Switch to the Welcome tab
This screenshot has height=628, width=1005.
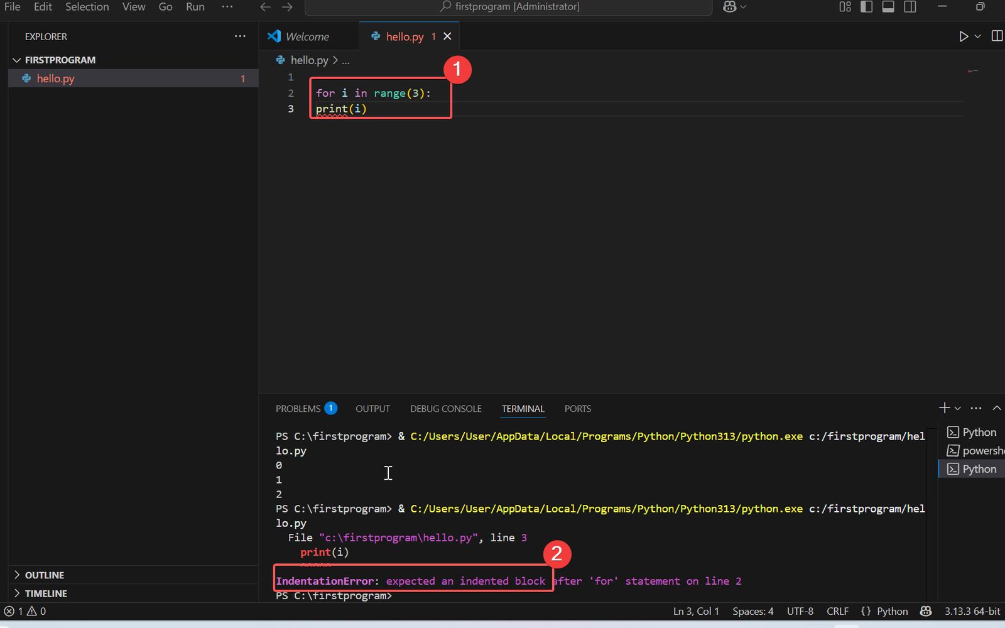(308, 36)
